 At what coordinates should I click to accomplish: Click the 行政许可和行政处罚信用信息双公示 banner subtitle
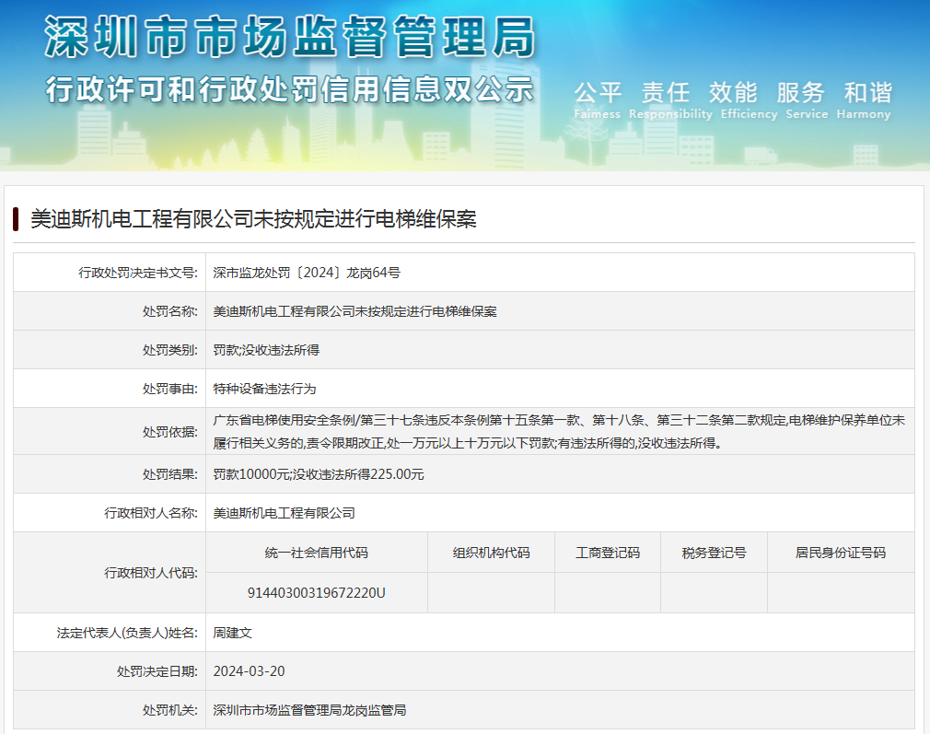tap(290, 89)
